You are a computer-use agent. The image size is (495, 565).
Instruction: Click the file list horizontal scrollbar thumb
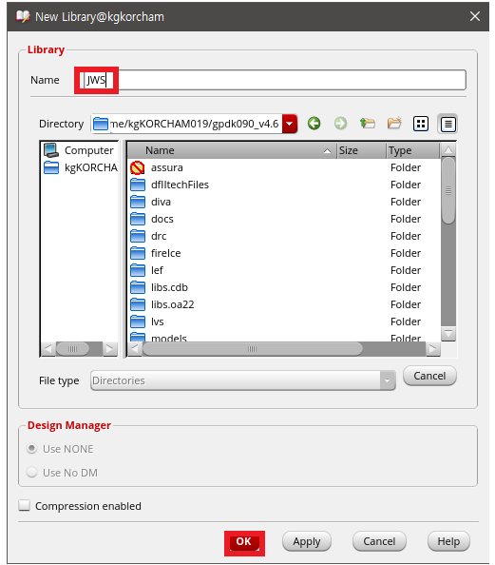(253, 349)
